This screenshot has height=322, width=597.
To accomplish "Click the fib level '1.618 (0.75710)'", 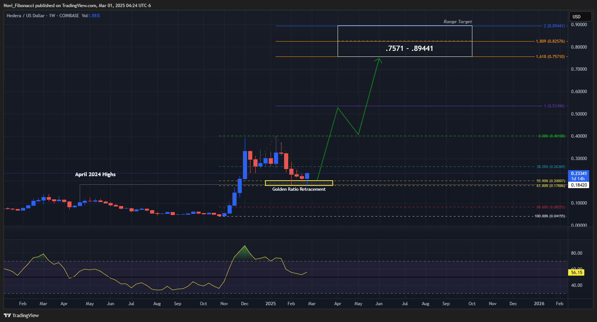I will tap(550, 56).
